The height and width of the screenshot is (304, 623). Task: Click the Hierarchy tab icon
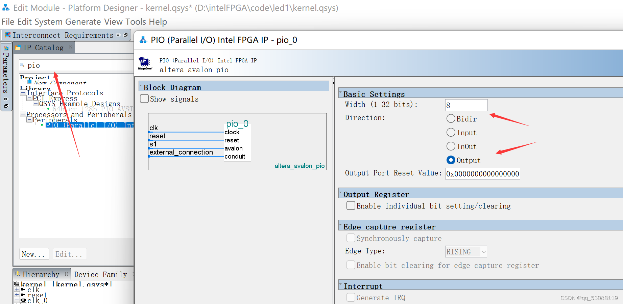pyautogui.click(x=18, y=274)
